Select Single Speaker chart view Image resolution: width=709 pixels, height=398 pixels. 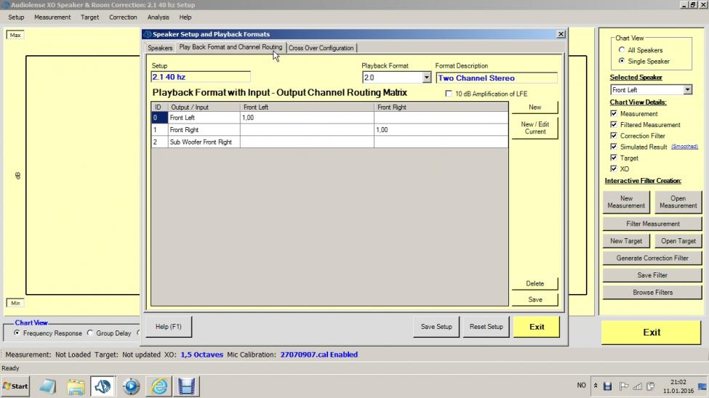pos(622,60)
